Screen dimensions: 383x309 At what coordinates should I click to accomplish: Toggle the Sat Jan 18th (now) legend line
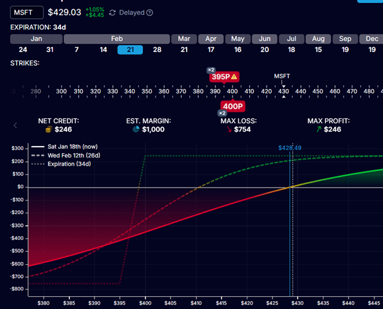[64, 147]
